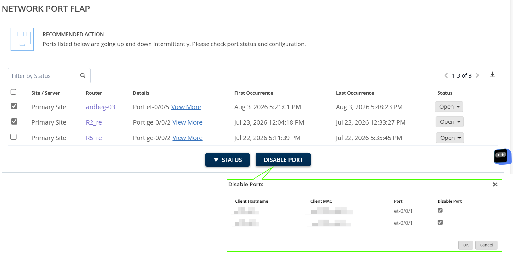Toggle first et-0/0/1 Disable Port checkbox
This screenshot has width=513, height=259.
pos(440,210)
